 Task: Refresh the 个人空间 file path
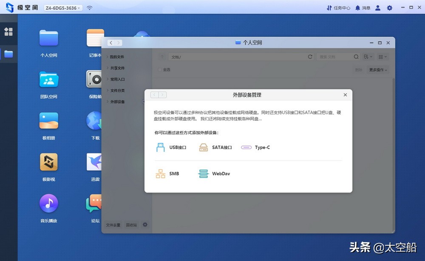click(x=310, y=57)
